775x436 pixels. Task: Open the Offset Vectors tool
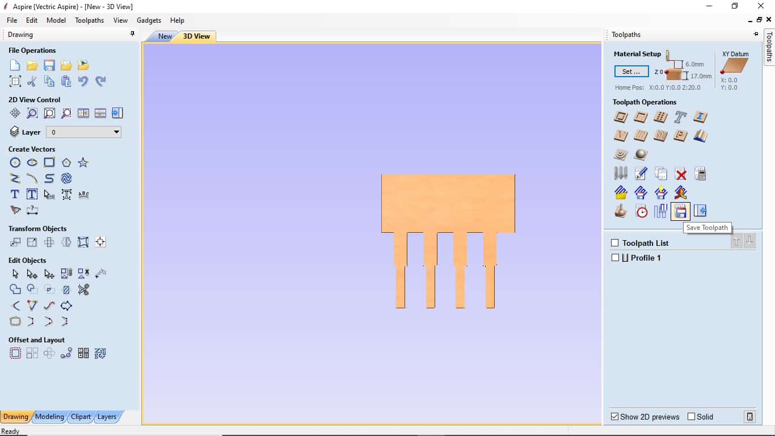tap(15, 353)
